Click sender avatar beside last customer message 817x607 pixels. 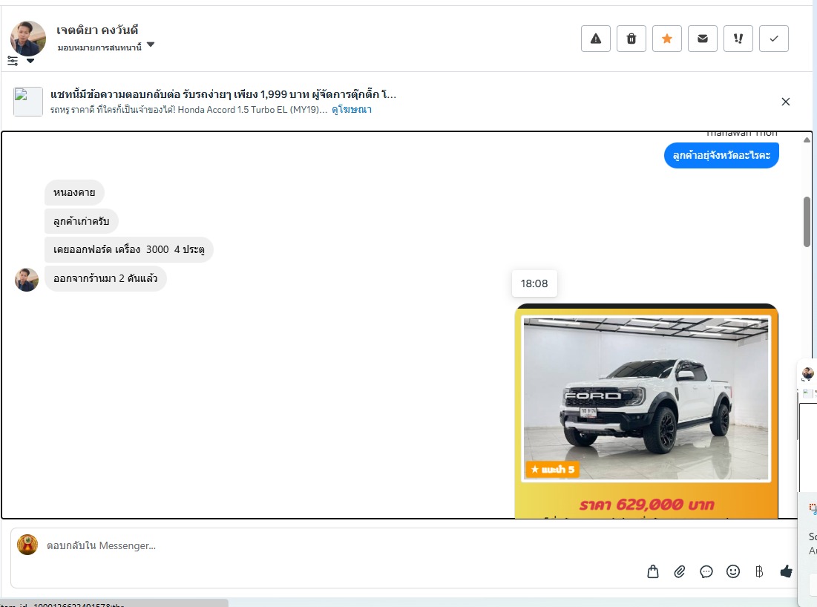(27, 280)
